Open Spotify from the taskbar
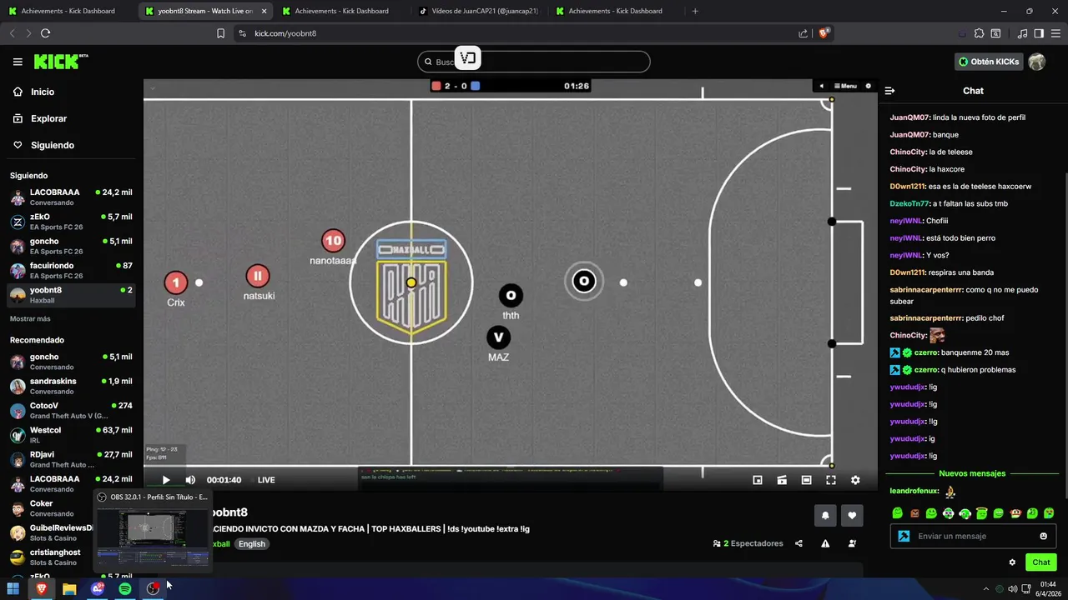Image resolution: width=1068 pixels, height=600 pixels. [x=125, y=588]
